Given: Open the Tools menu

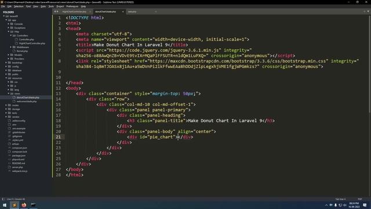Looking at the screenshot, I should (51, 6).
